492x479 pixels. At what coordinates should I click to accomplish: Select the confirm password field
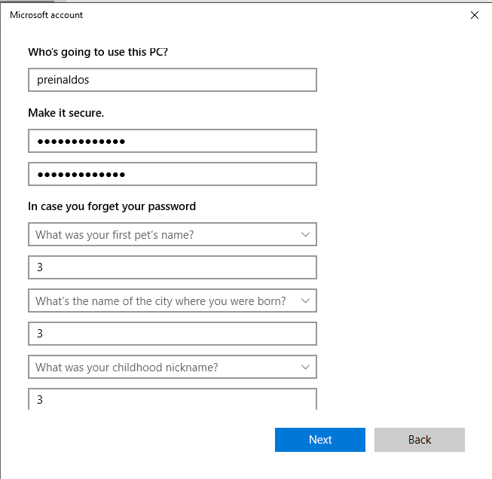click(172, 174)
